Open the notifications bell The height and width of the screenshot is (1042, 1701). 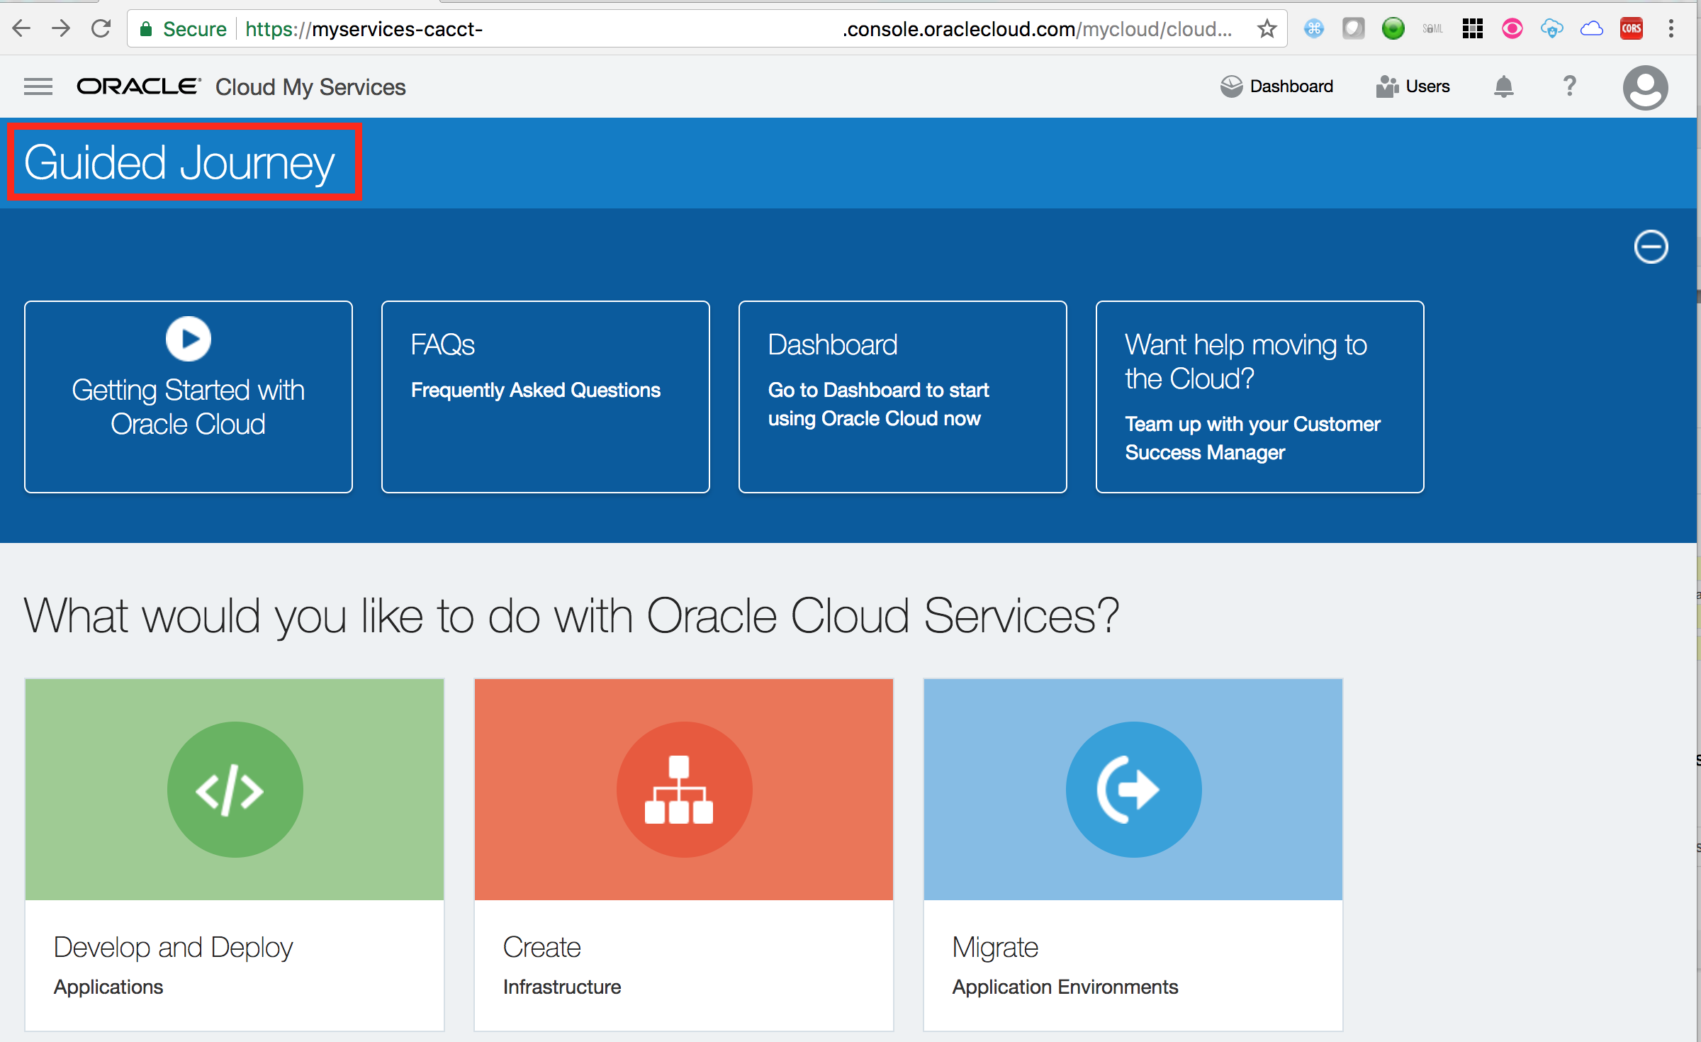1503,86
